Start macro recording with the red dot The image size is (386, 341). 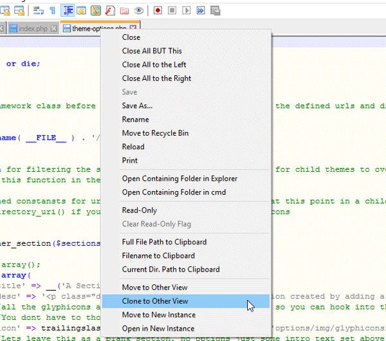click(158, 10)
